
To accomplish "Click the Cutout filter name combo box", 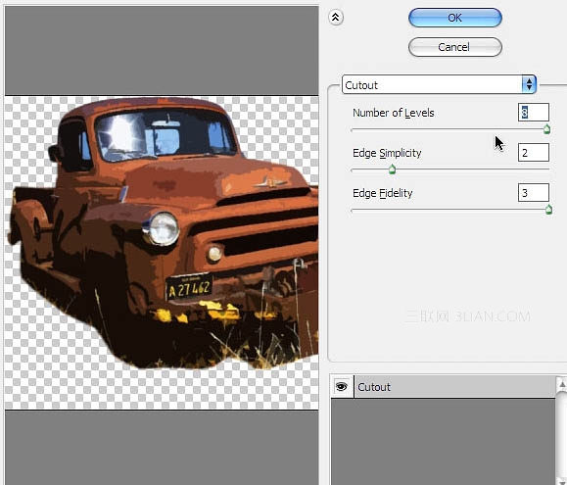I will click(439, 84).
